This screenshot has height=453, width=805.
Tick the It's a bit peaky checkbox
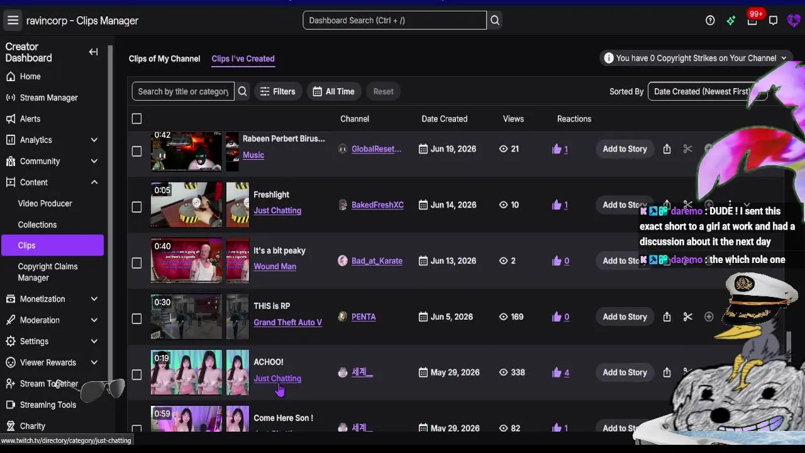(136, 263)
